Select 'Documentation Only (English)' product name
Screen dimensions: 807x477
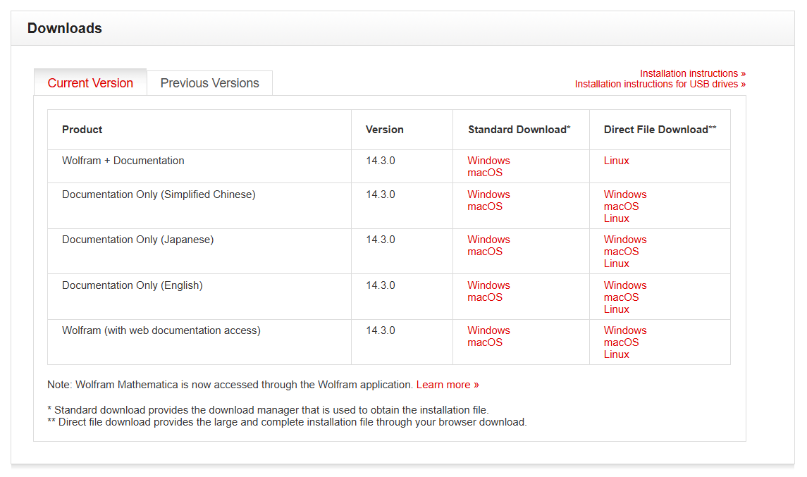point(133,285)
